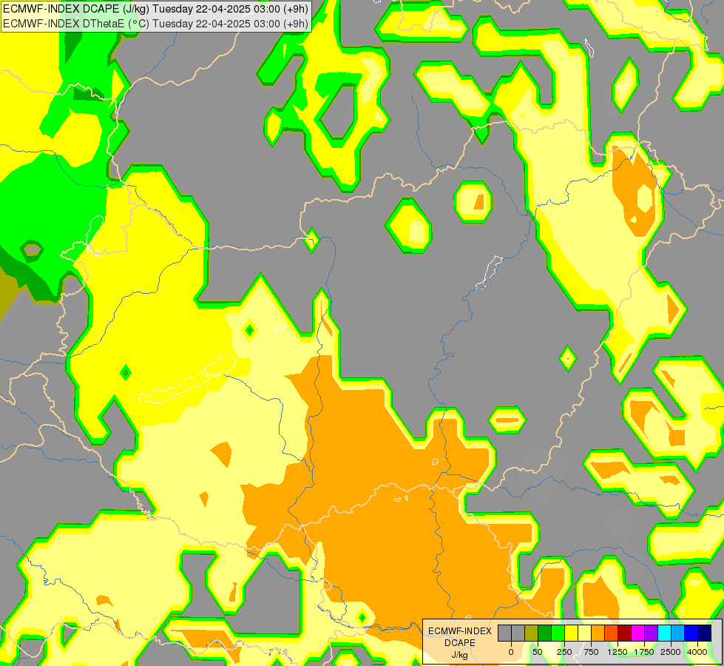Click the "50" legend scale label
Viewport: 724px width, 666px height.
(x=538, y=652)
